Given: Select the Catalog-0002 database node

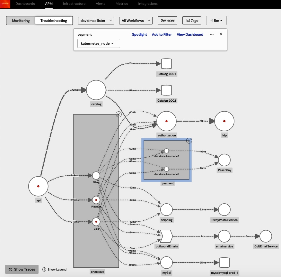Looking at the screenshot, I should click(166, 90).
